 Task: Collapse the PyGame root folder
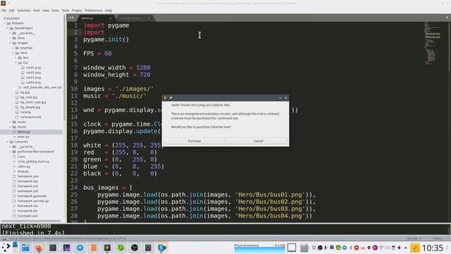5,23
